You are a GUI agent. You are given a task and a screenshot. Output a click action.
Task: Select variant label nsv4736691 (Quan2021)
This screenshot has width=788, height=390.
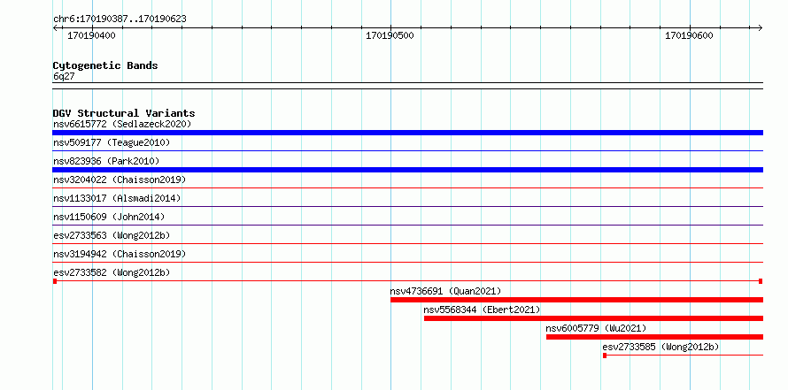[445, 291]
